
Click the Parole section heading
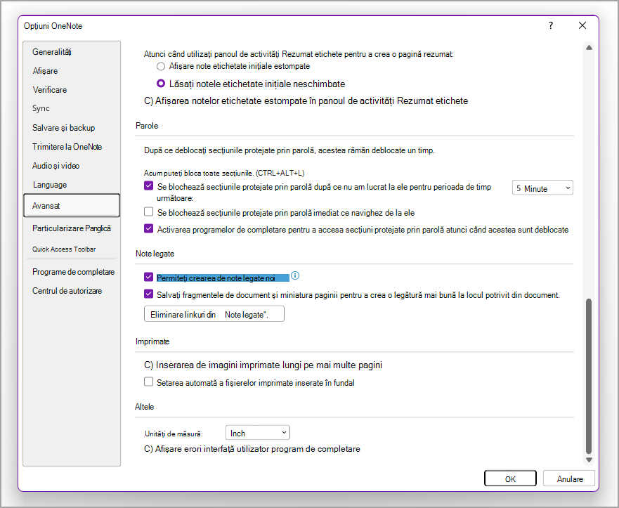[147, 126]
